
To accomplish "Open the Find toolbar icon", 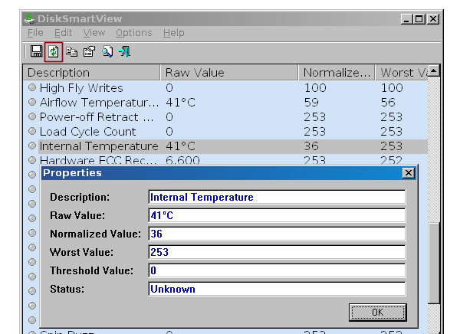I will click(x=107, y=51).
